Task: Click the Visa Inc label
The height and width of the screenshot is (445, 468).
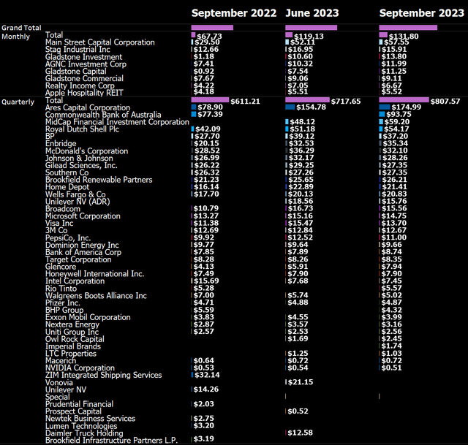Action: 59,223
